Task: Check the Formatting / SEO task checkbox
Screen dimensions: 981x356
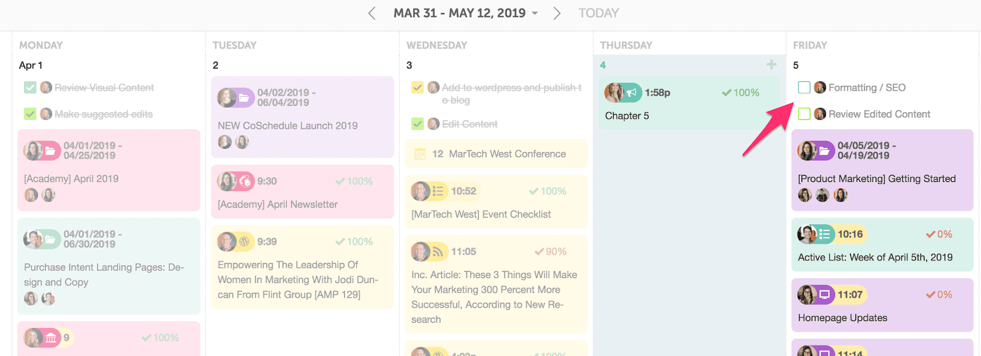Action: coord(804,88)
